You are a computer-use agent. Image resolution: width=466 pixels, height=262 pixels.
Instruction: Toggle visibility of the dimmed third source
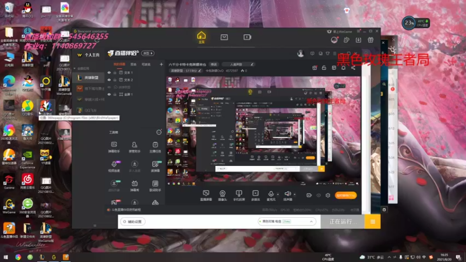tap(109, 87)
